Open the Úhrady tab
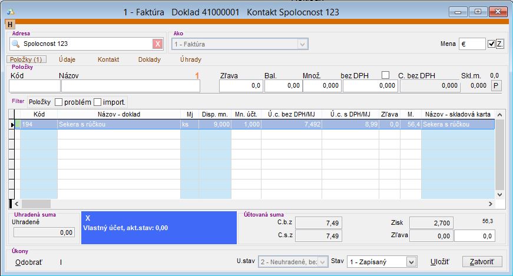This screenshot has width=513, height=276. (x=190, y=59)
